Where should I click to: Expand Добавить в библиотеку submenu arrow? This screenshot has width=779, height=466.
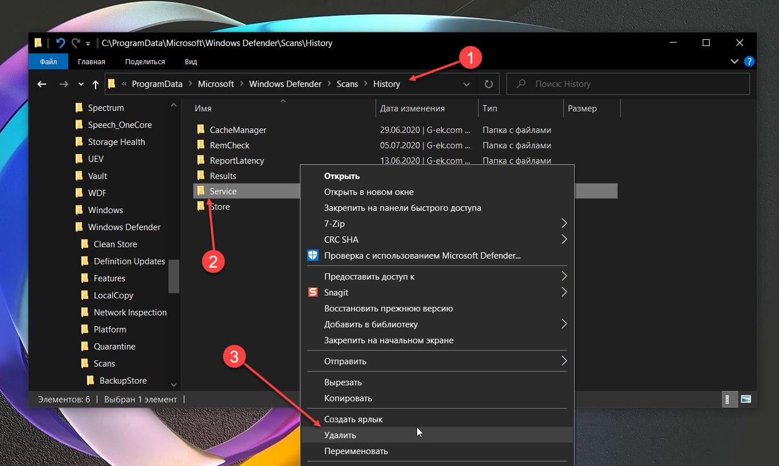point(564,324)
